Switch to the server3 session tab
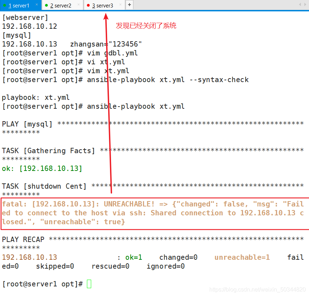The image size is (309, 296). [104, 5]
